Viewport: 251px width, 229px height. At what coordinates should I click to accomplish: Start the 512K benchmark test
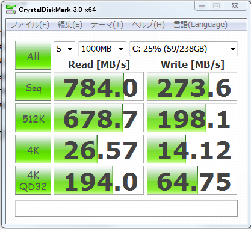click(33, 118)
